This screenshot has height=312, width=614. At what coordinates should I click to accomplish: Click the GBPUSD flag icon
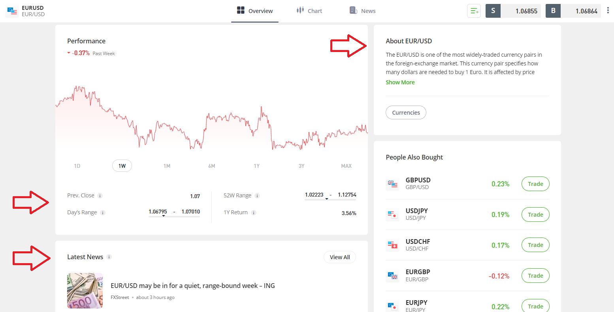coord(392,184)
